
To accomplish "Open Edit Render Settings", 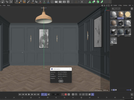I will click(x=64, y=2).
